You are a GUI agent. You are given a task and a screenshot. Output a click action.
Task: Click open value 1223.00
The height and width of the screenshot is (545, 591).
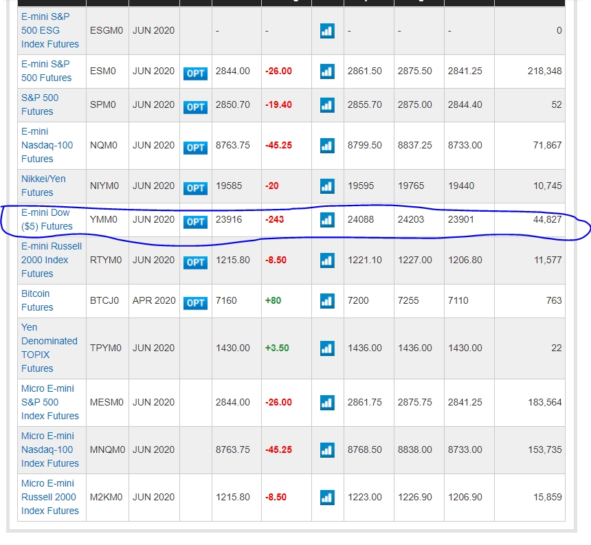click(x=364, y=497)
